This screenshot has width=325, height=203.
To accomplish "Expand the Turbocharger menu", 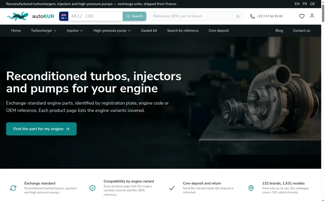I will click(44, 31).
